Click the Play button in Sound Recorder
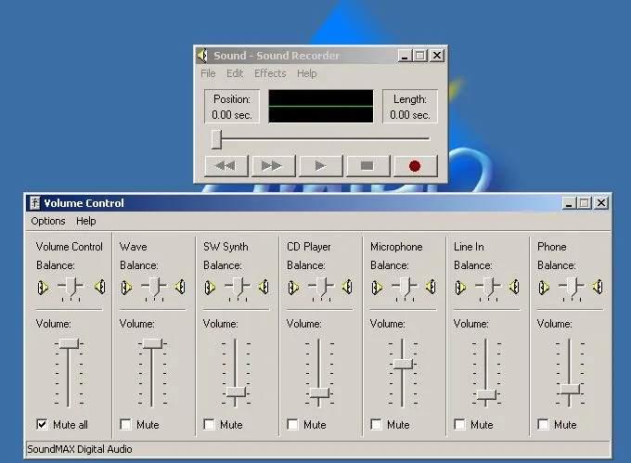This screenshot has width=631, height=463. (320, 166)
